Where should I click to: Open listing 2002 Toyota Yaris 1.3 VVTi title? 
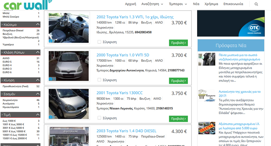coord(135,17)
